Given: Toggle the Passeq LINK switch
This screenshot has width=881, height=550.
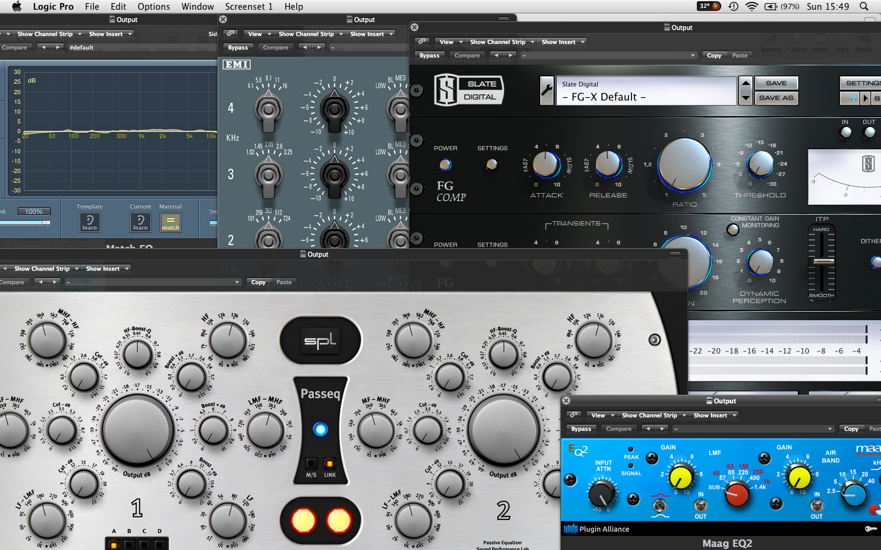Looking at the screenshot, I should pos(330,464).
